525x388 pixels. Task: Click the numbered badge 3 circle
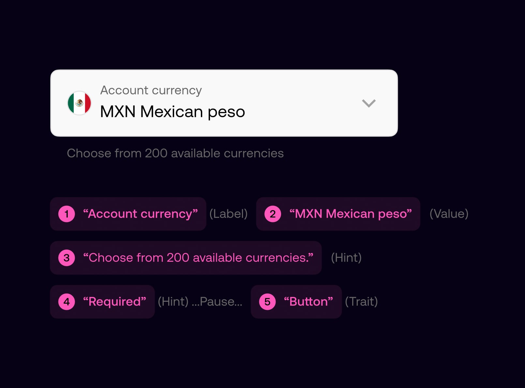(x=67, y=258)
